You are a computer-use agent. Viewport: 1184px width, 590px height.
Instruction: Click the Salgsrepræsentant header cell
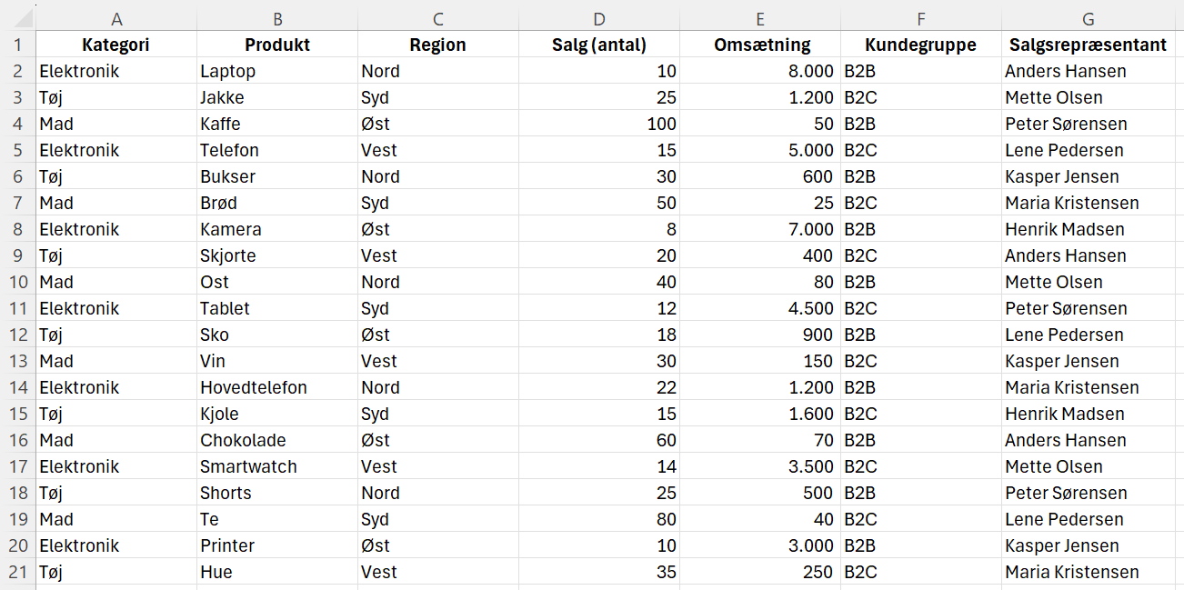[1089, 45]
